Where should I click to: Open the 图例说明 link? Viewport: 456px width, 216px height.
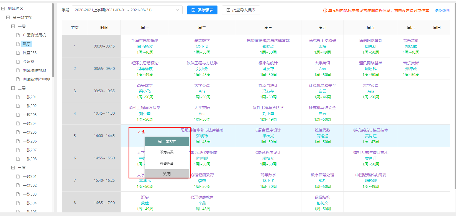(442, 10)
